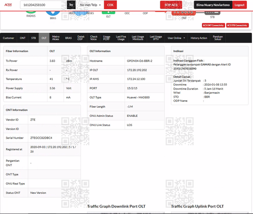Select the green RADIUS icon in topology

point(31,12)
